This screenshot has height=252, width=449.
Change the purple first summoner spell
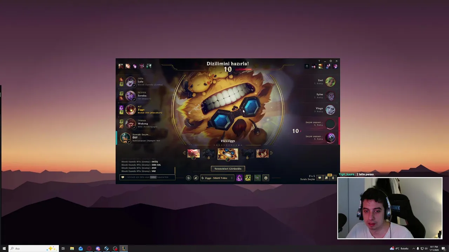click(239, 178)
